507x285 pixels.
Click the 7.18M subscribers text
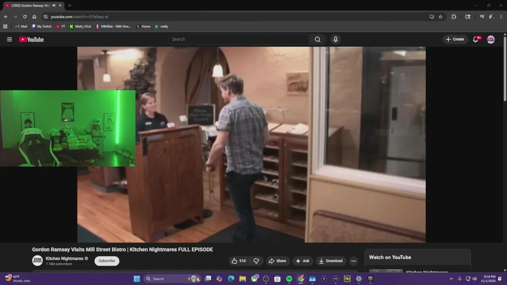(59, 264)
